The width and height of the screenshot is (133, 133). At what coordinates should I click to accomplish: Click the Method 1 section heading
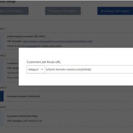pyautogui.click(x=3, y=29)
